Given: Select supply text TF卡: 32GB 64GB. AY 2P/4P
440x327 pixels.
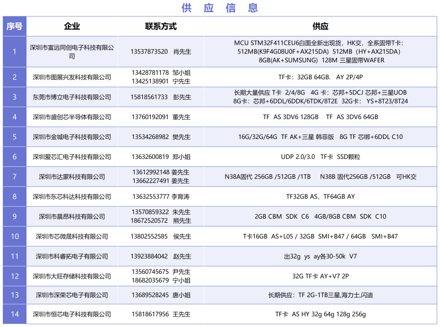Looking at the screenshot, I should (321, 77).
